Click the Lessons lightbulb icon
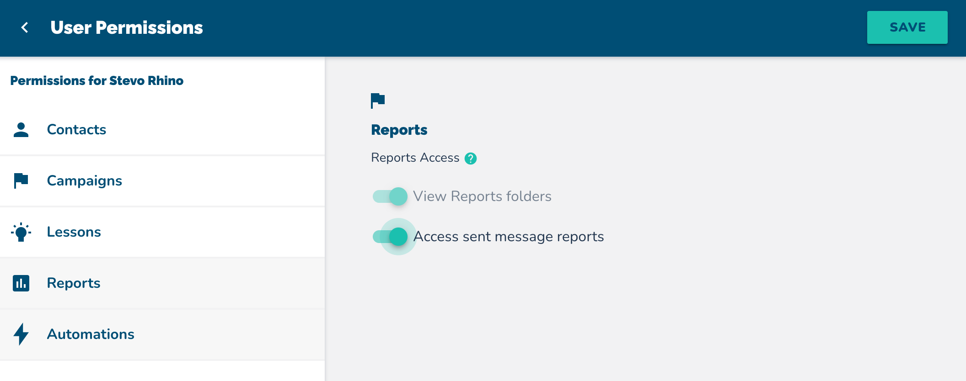Viewport: 966px width, 381px height. point(21,232)
